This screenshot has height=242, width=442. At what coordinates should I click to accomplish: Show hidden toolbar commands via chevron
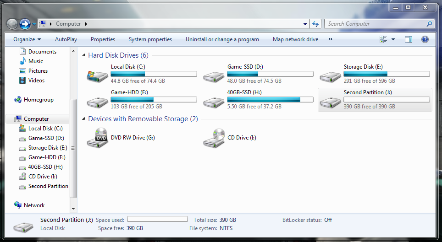(330, 39)
